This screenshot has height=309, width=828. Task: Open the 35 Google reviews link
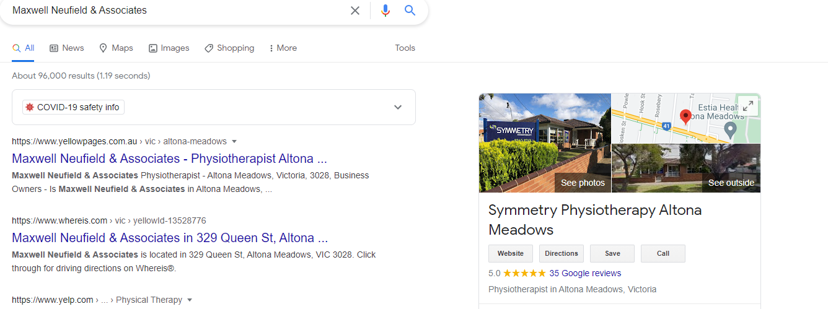point(585,273)
